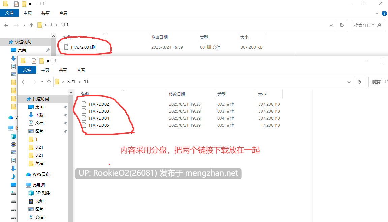Refresh the 11 folder view
The height and width of the screenshot is (222, 388).
tap(359, 82)
